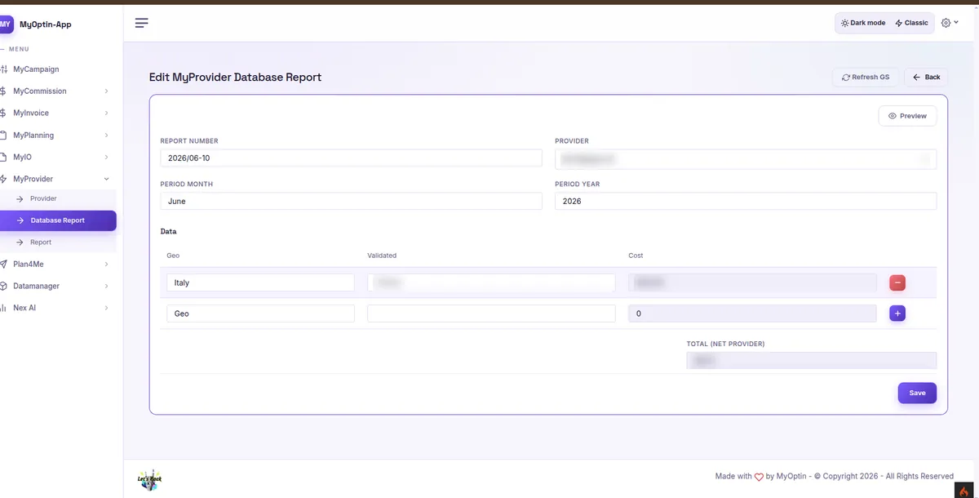Expand the Datamanager submenu chevron
This screenshot has width=979, height=498.
tap(106, 287)
